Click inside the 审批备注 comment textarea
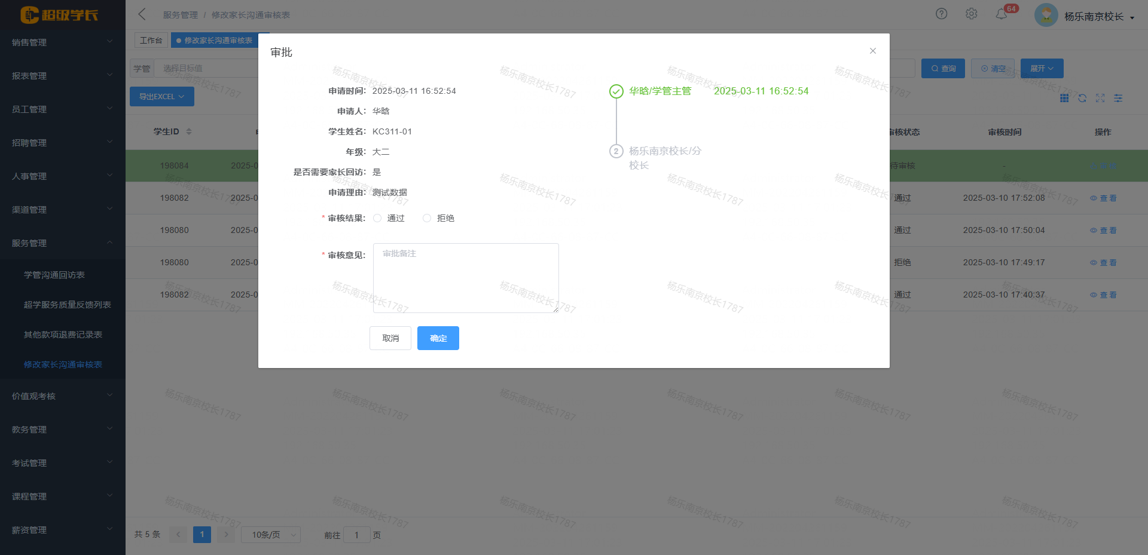Image resolution: width=1148 pixels, height=555 pixels. pos(465,278)
